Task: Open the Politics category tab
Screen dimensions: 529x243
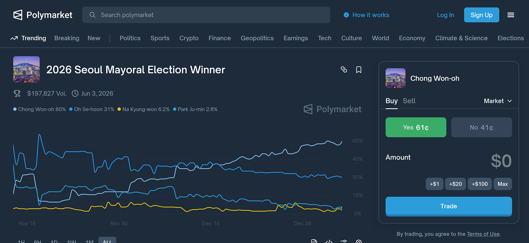Action: pyautogui.click(x=130, y=38)
